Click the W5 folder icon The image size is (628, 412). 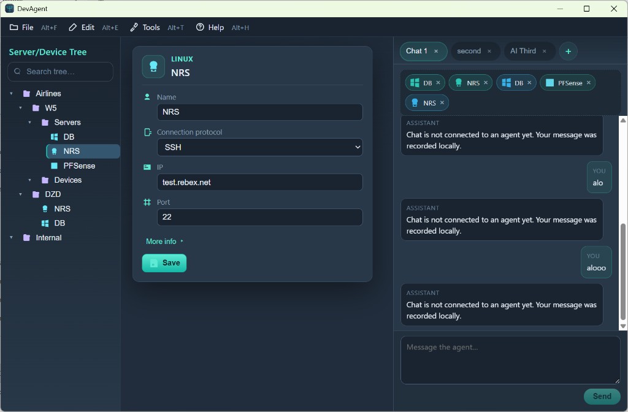coord(36,108)
